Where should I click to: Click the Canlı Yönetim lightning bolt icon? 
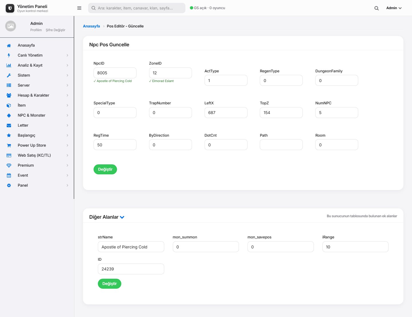[9, 55]
